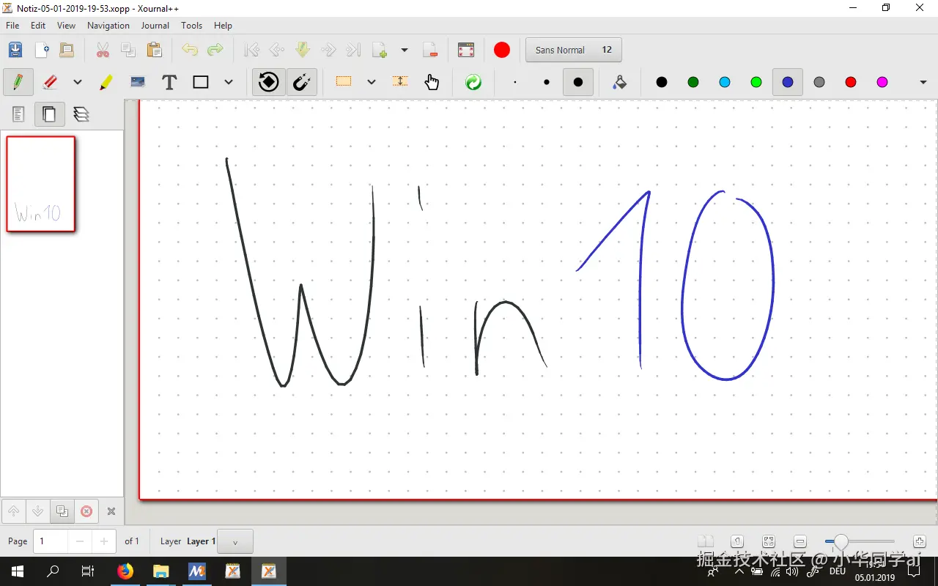Go to the previous page
938x586 pixels.
pyautogui.click(x=277, y=50)
